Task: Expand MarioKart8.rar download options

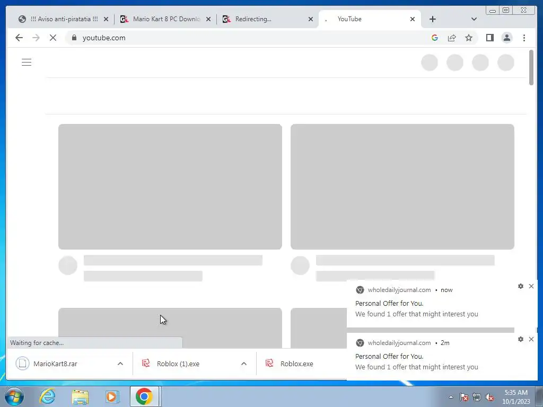Action: (x=120, y=364)
